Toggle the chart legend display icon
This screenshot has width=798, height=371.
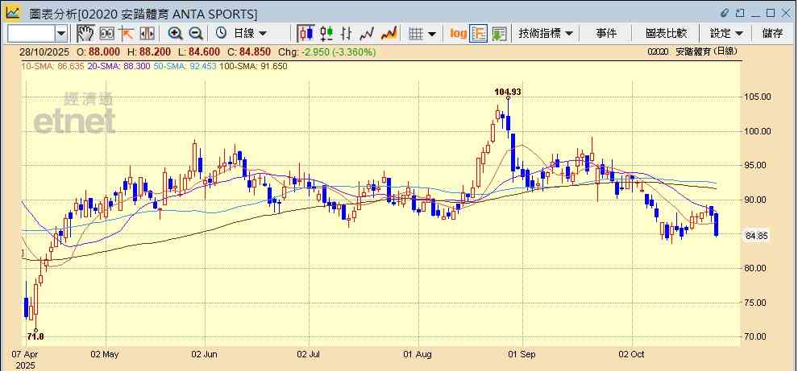tap(479, 33)
